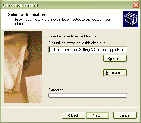Click empty area between Browse and Password buttons
Viewport: 141px width, 123px height.
115,66
